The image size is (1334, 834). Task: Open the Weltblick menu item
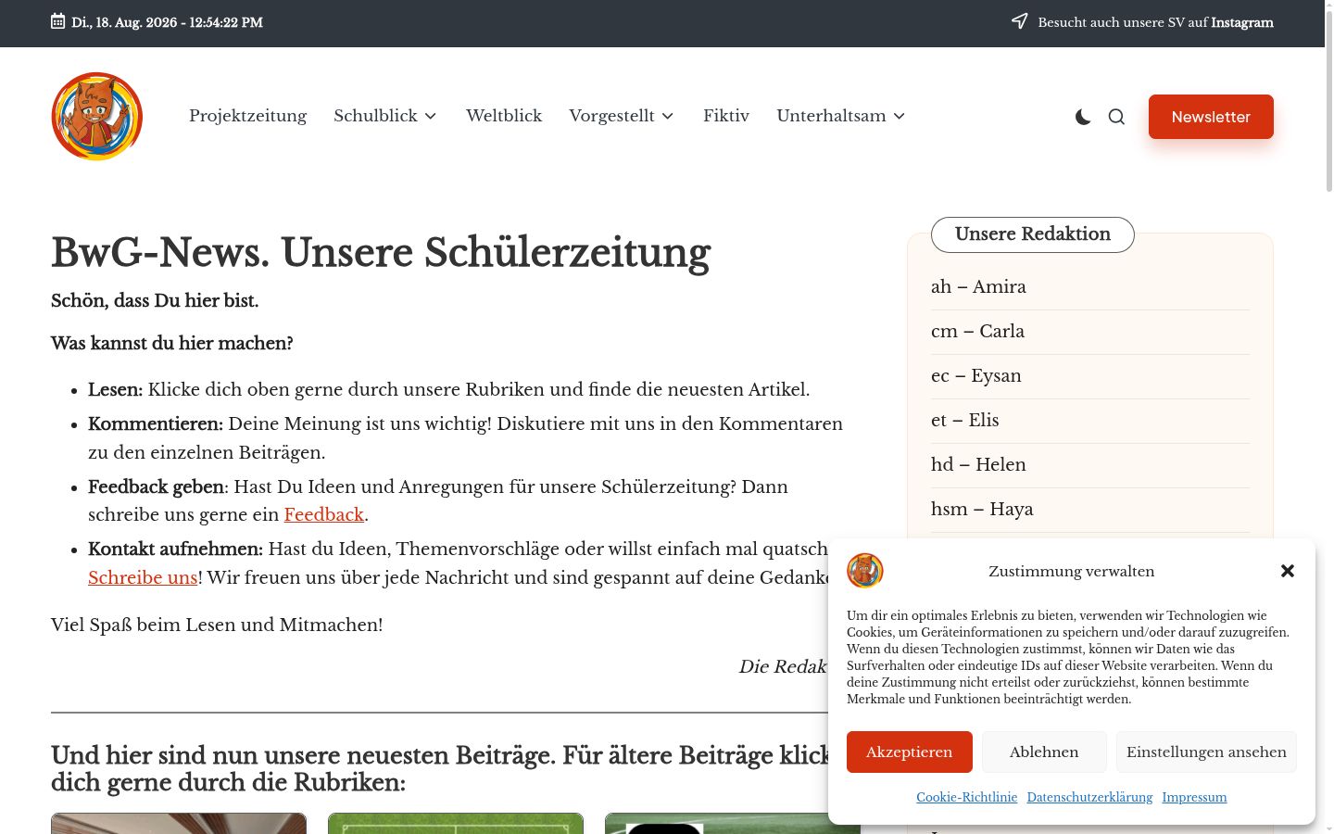coord(504,116)
